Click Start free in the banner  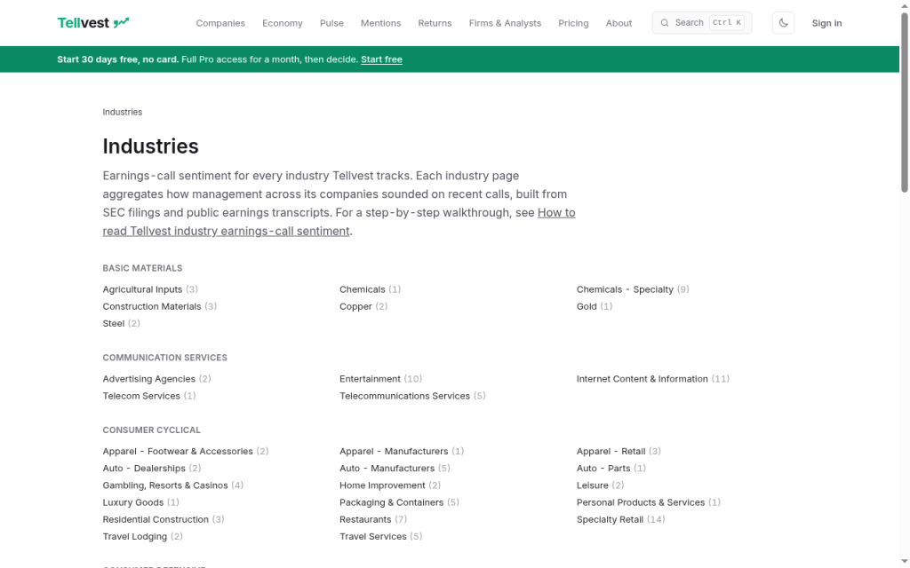click(381, 59)
